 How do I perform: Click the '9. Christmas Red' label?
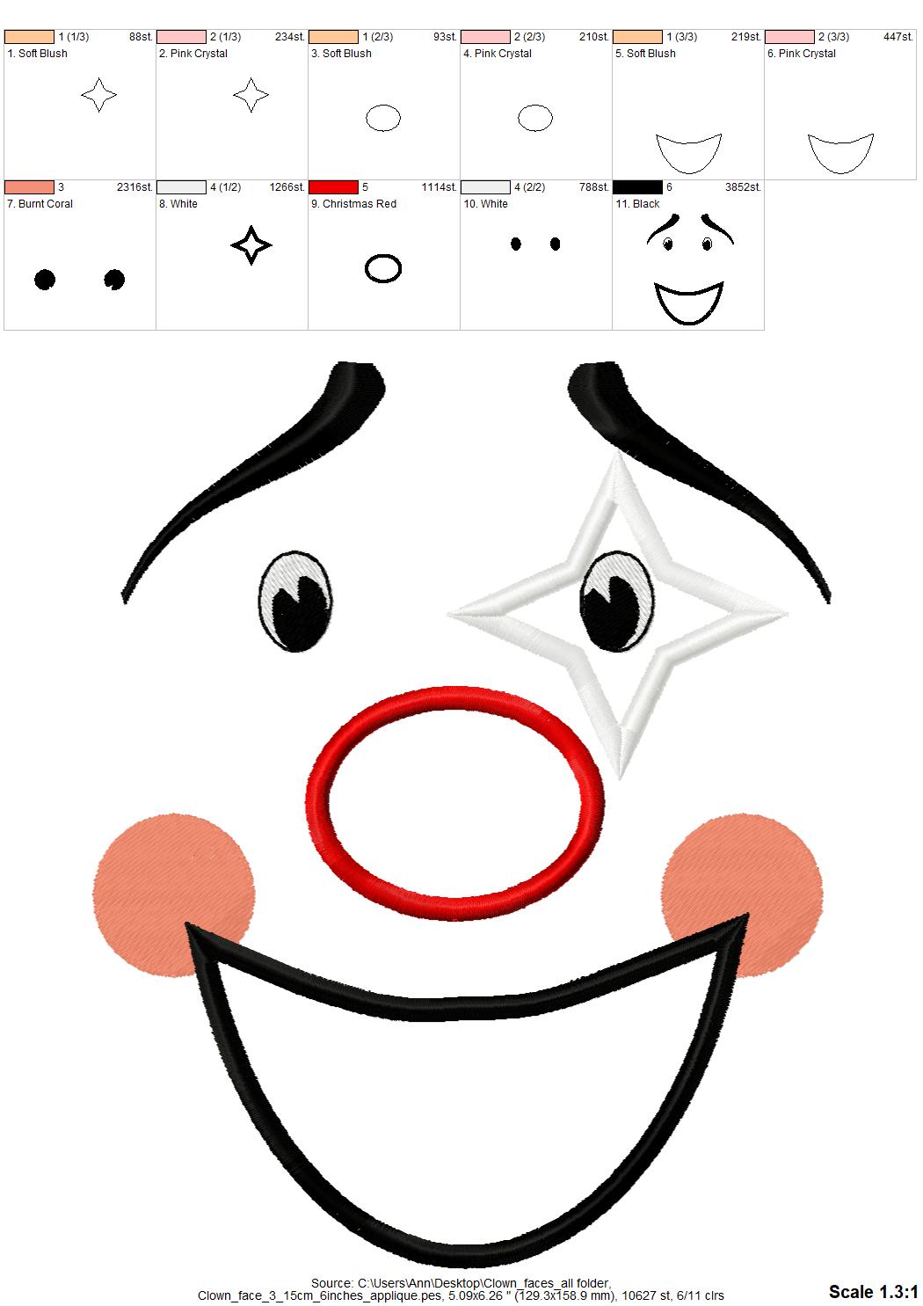tap(353, 204)
